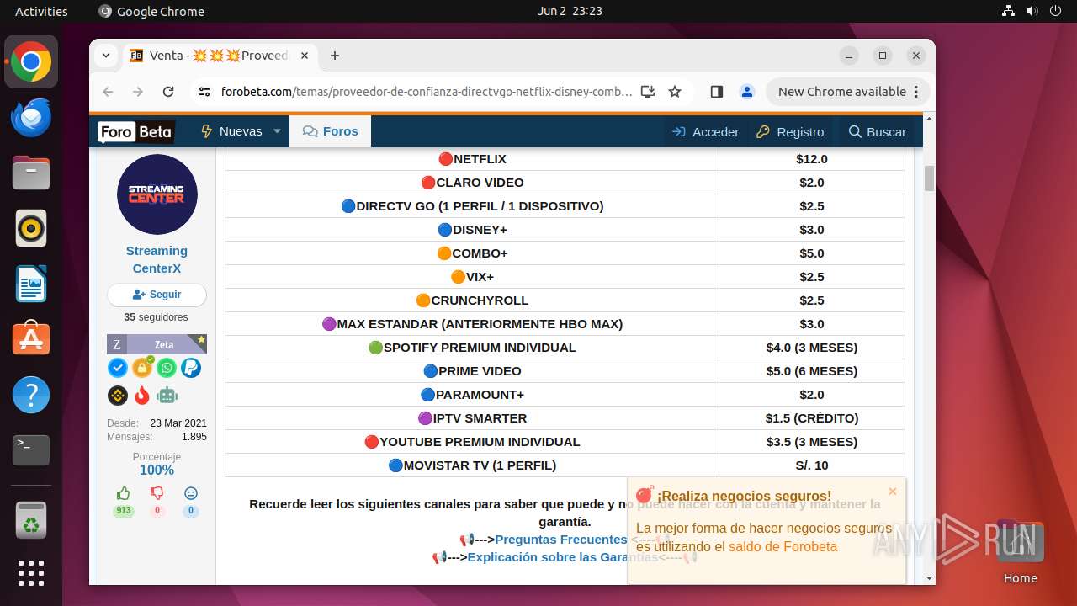Click the orange padlock security badge
Screen dimensions: 1077x606
pyautogui.click(x=142, y=368)
